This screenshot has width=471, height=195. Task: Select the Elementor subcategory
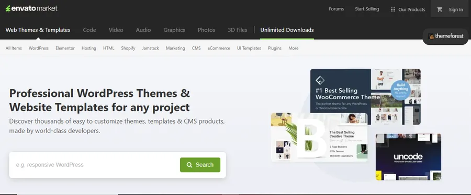click(65, 48)
